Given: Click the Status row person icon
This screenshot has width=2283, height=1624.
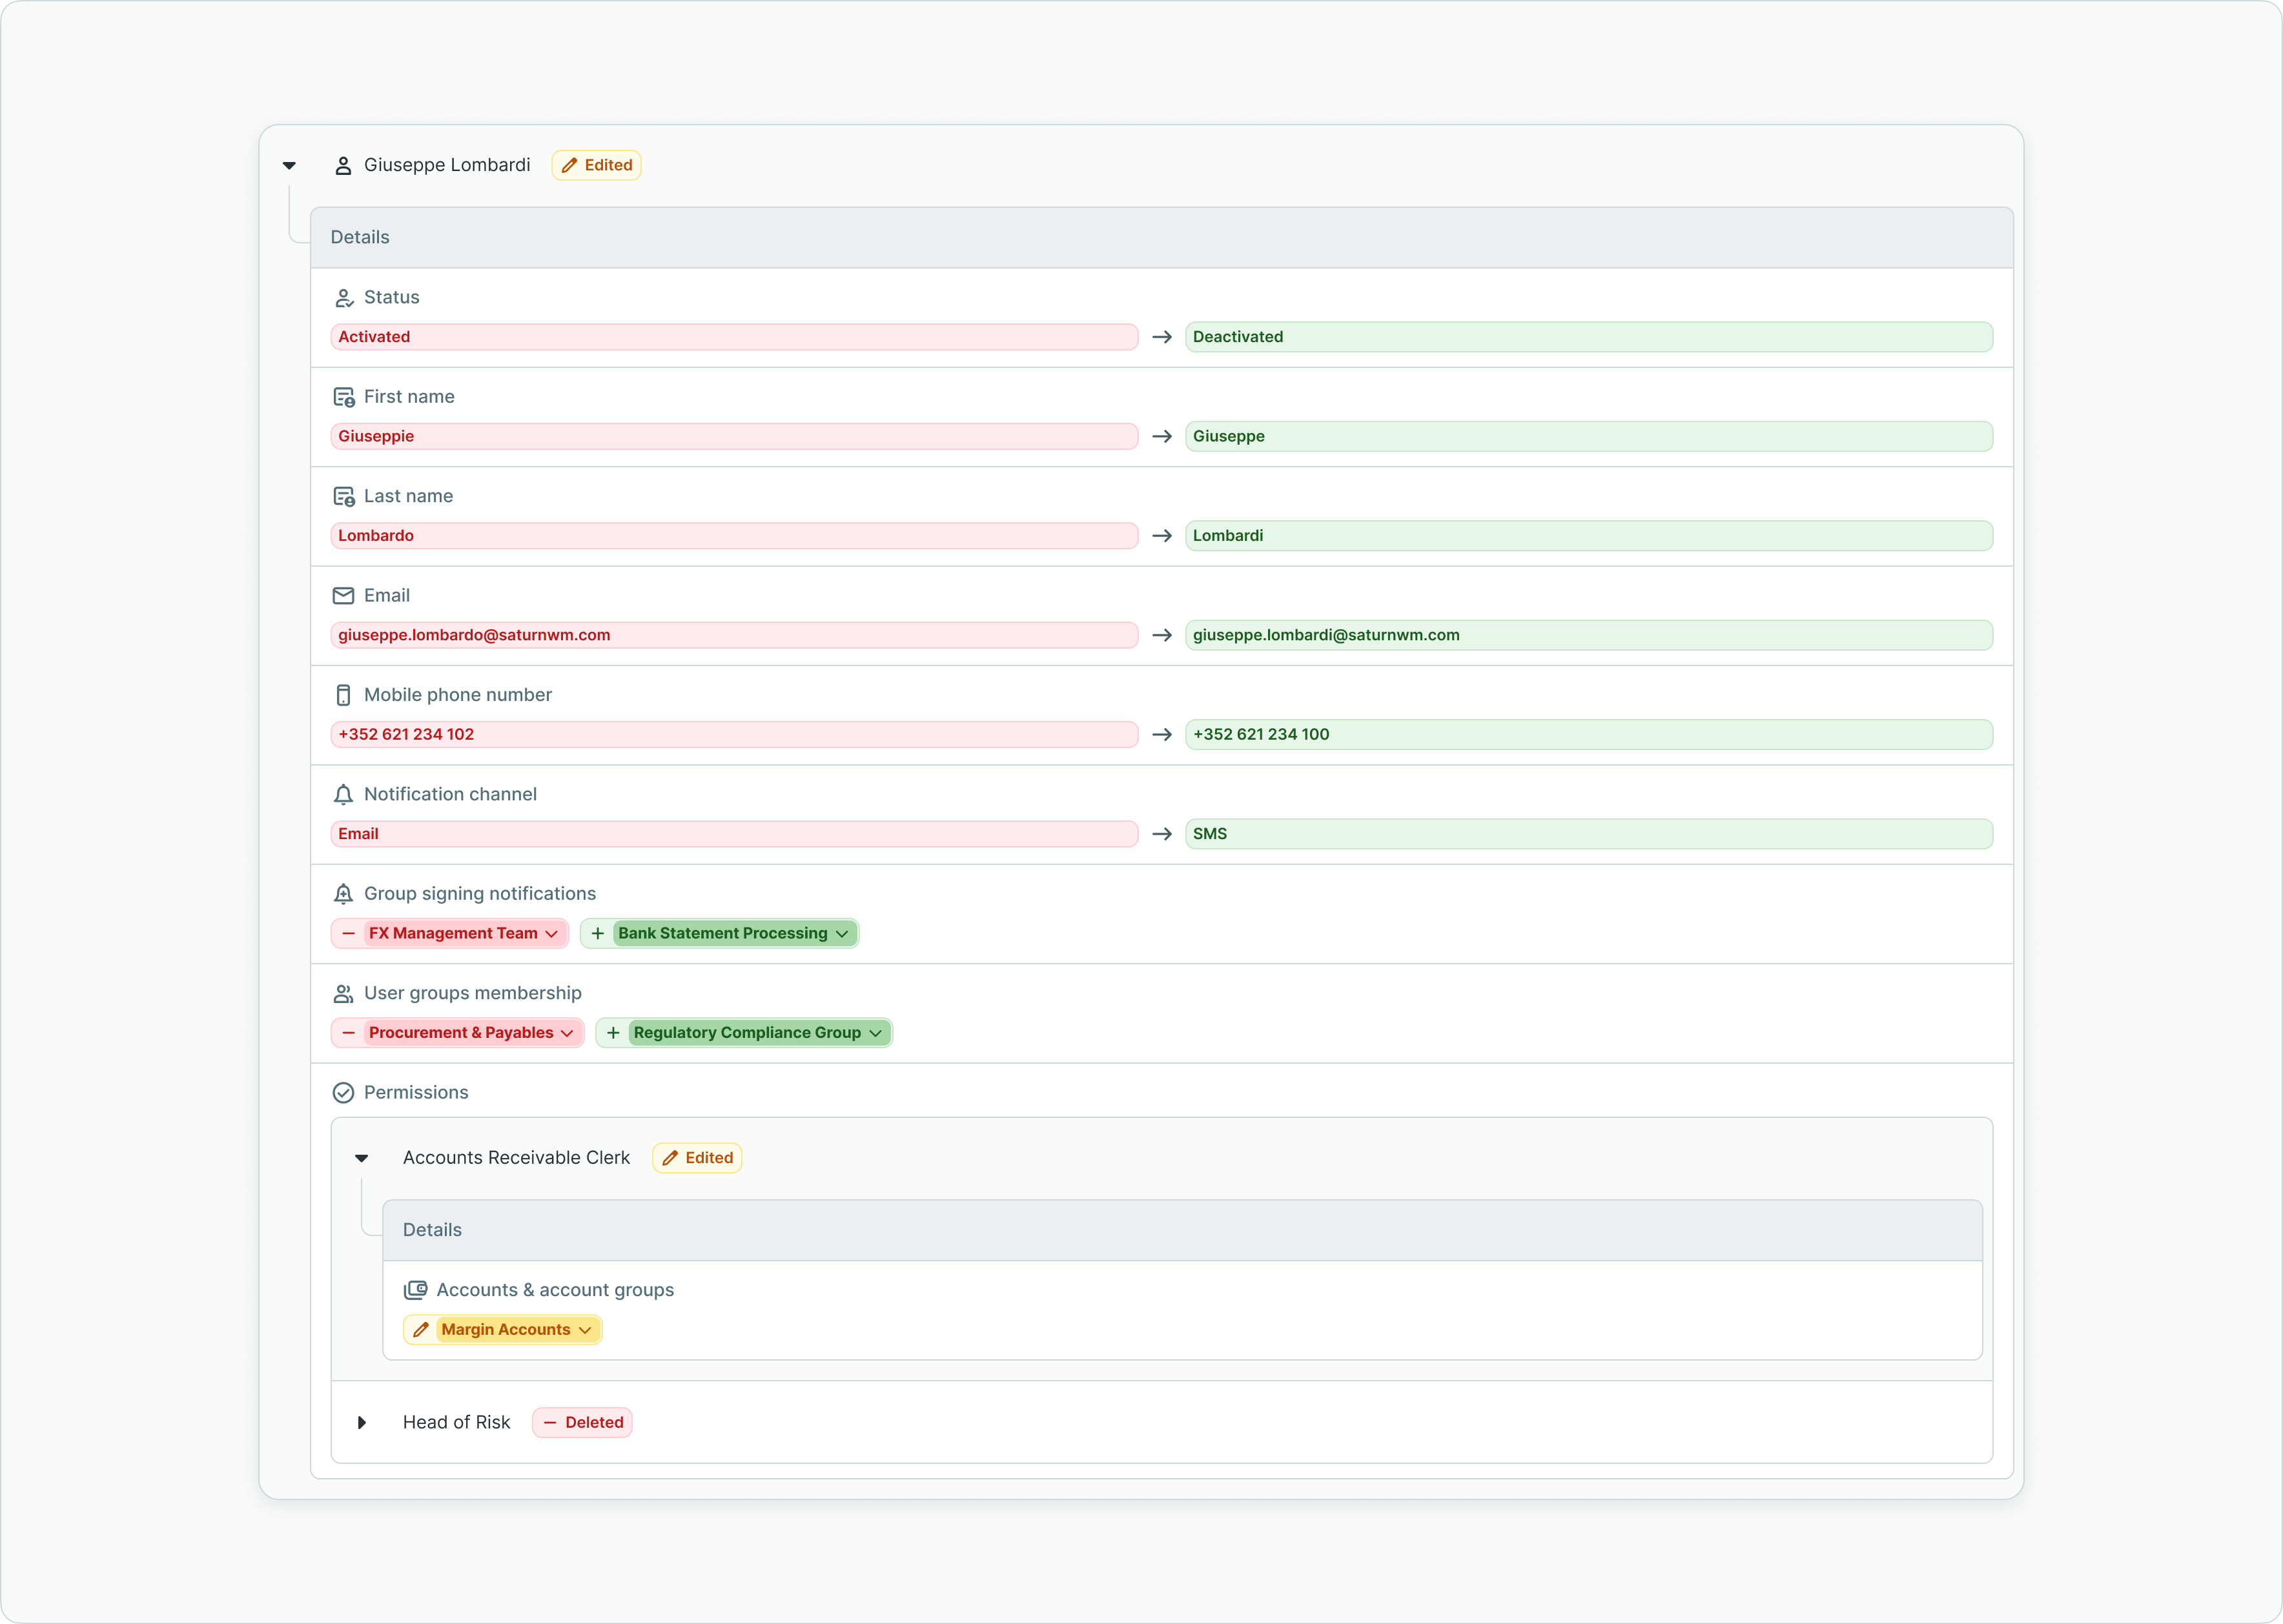Looking at the screenshot, I should click(343, 298).
